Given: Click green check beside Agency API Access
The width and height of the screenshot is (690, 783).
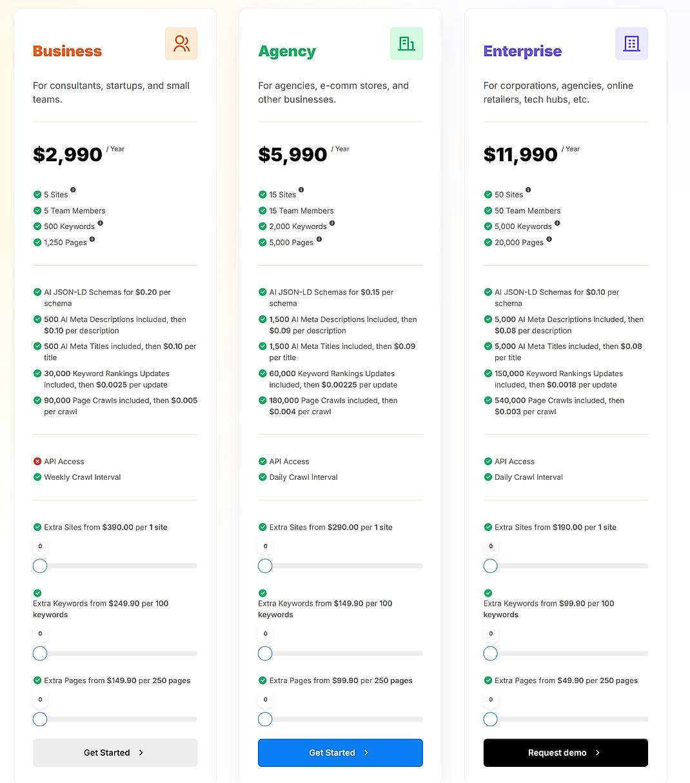Looking at the screenshot, I should (262, 461).
